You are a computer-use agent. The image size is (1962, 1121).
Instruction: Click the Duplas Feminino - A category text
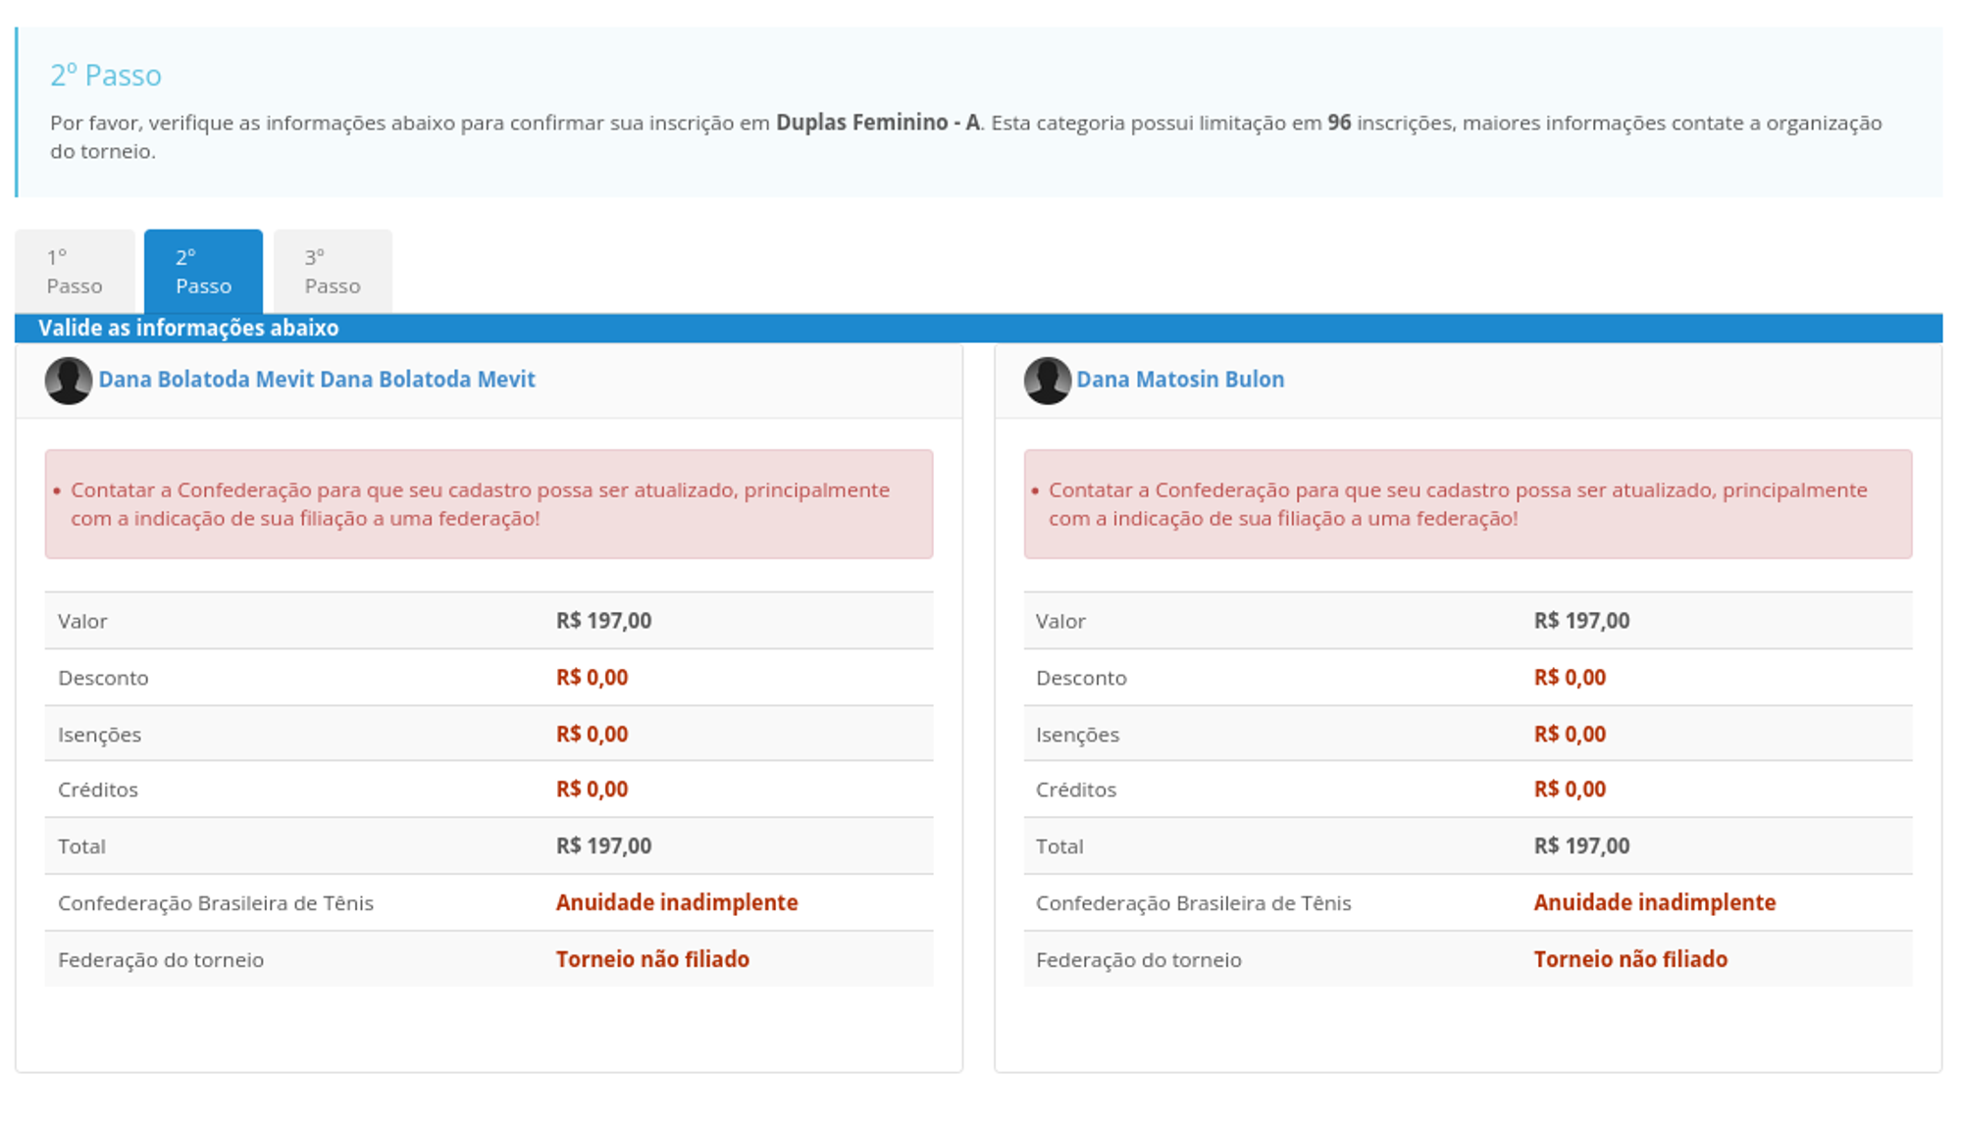coord(878,123)
